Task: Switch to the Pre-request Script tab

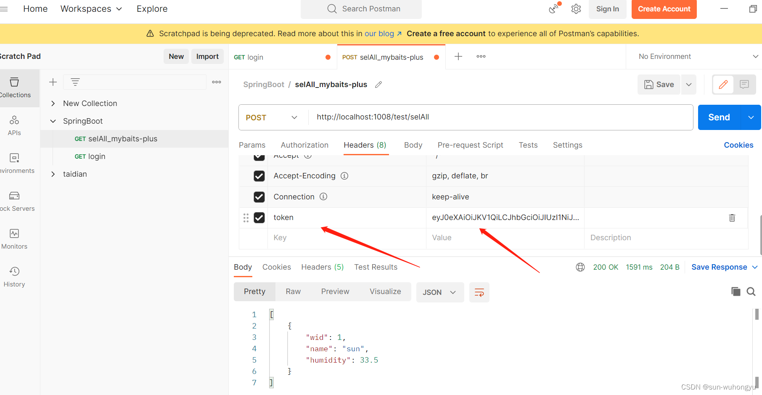Action: click(470, 145)
